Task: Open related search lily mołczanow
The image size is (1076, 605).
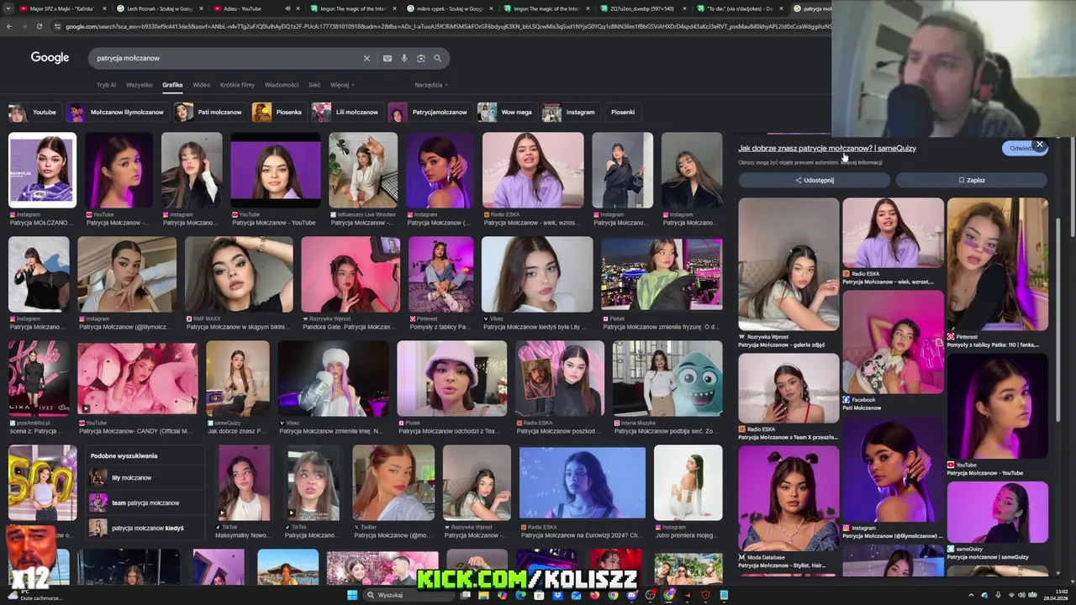Action: [x=146, y=477]
